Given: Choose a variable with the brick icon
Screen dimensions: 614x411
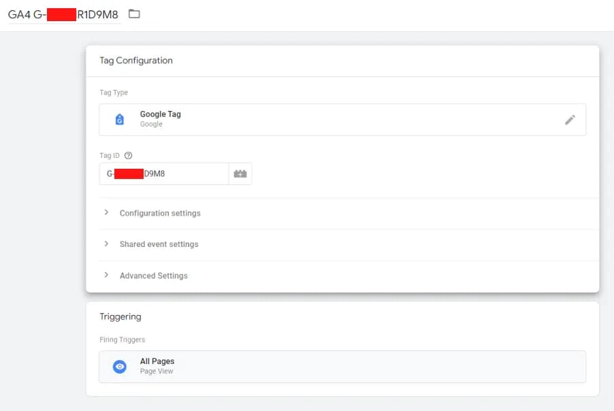Looking at the screenshot, I should pos(240,174).
